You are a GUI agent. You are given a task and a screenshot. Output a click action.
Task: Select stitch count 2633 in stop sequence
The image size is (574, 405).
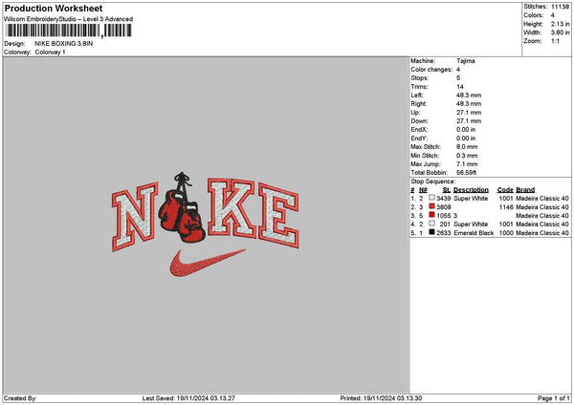click(444, 233)
